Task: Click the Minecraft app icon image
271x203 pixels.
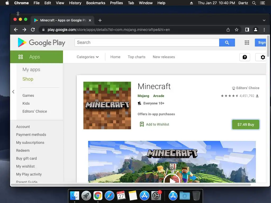Action: (107, 105)
